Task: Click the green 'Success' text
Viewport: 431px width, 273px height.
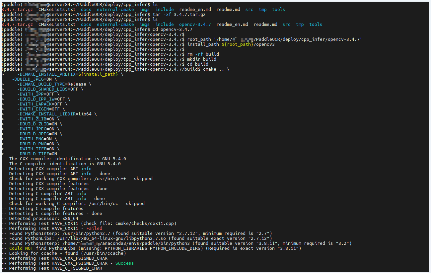Action: 124,263
